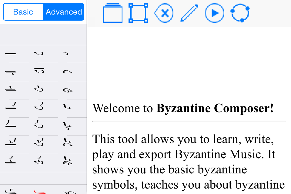Tap the delete (backspace X) icon
Viewport: 291px width, 194px height.
(164, 13)
